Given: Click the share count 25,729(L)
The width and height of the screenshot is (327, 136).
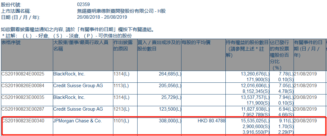Looking at the screenshot, I should pos(171,97).
